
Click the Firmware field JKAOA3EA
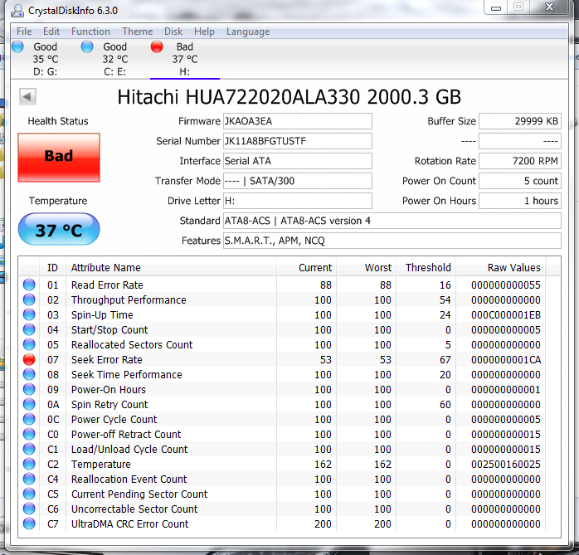(297, 121)
